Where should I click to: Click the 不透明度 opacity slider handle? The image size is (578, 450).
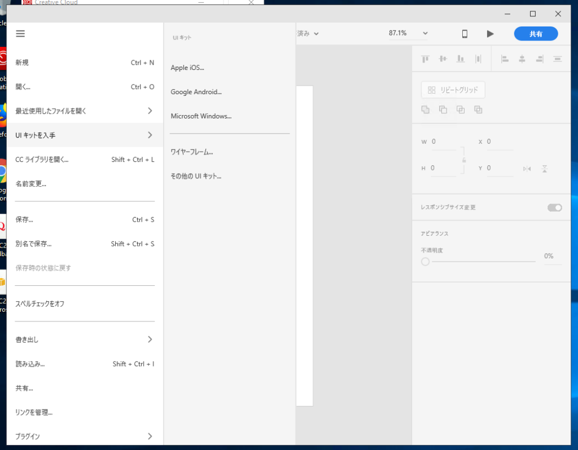[426, 262]
